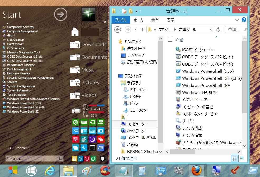Click the yellow lock icon in Start menu
260x177 pixels.
(x=74, y=159)
